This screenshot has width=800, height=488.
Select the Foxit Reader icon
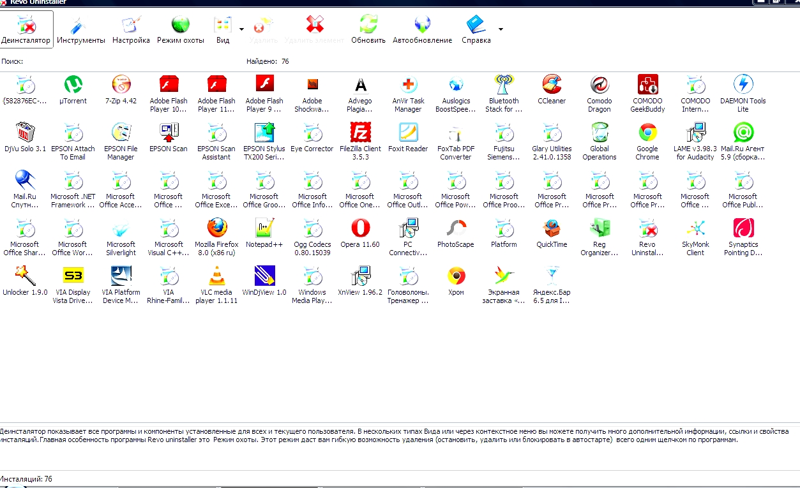coord(409,132)
